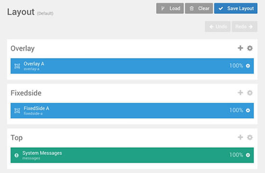Click the System Messages info icon
The width and height of the screenshot is (265, 173).
(16, 155)
